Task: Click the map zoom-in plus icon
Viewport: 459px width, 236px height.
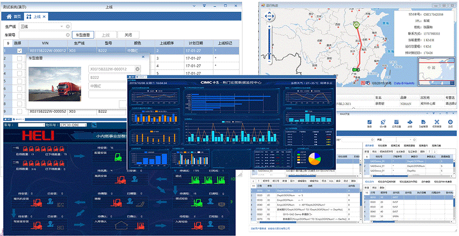Action: click(x=270, y=27)
